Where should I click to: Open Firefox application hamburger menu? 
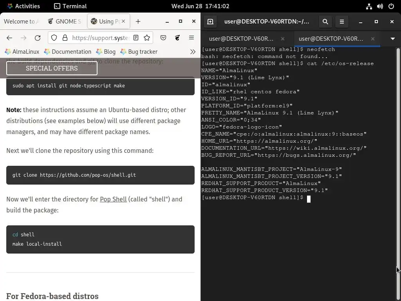(191, 38)
